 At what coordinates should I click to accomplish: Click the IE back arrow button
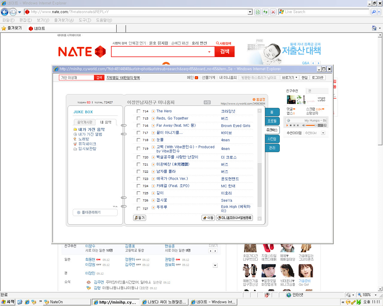tap(5, 12)
